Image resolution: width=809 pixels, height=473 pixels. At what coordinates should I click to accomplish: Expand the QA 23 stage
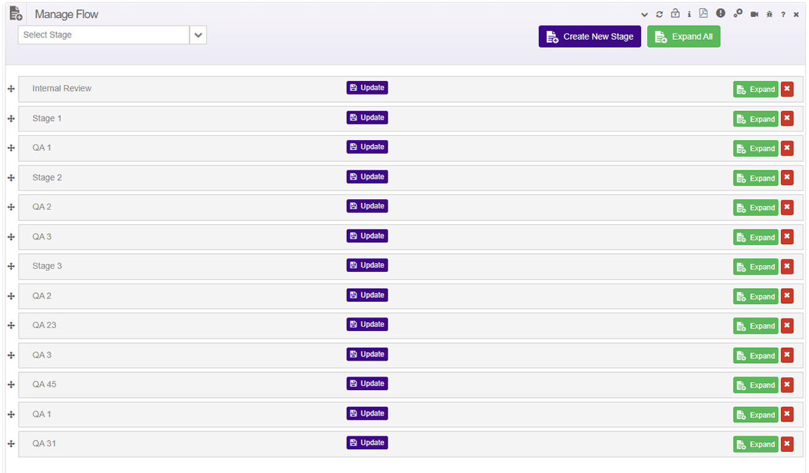click(x=755, y=326)
